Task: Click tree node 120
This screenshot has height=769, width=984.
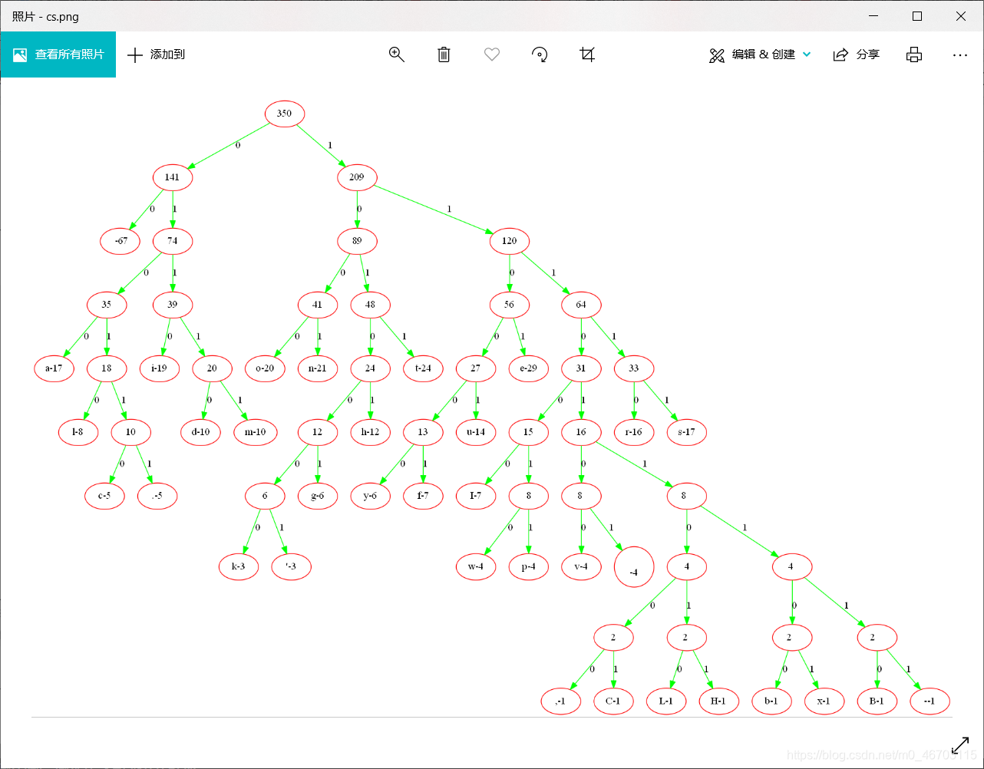Action: [x=509, y=241]
